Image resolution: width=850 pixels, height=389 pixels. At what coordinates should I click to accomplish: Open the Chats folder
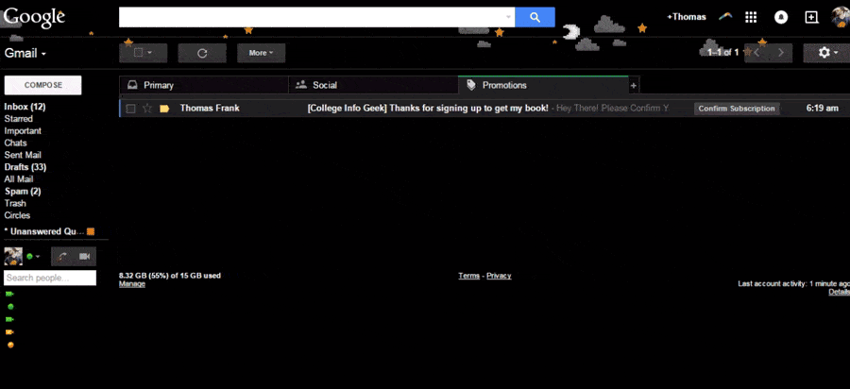tap(16, 143)
